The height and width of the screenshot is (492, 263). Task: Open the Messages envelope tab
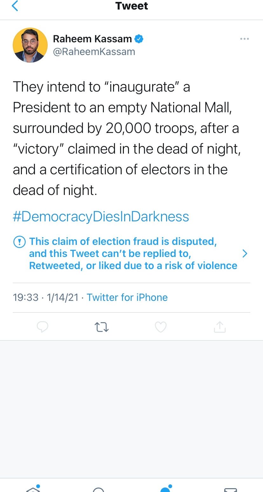click(x=230, y=489)
